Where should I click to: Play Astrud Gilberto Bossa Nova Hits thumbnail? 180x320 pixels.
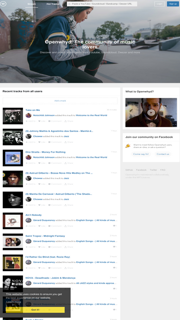[x=13, y=179]
